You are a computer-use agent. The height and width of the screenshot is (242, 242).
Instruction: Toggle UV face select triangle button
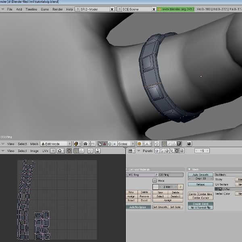coord(81,151)
